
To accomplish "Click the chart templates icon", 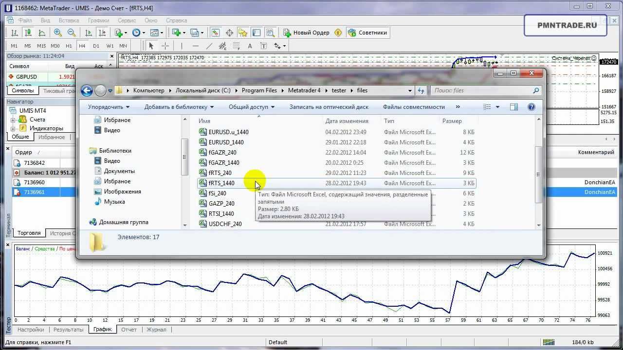I will [x=155, y=33].
